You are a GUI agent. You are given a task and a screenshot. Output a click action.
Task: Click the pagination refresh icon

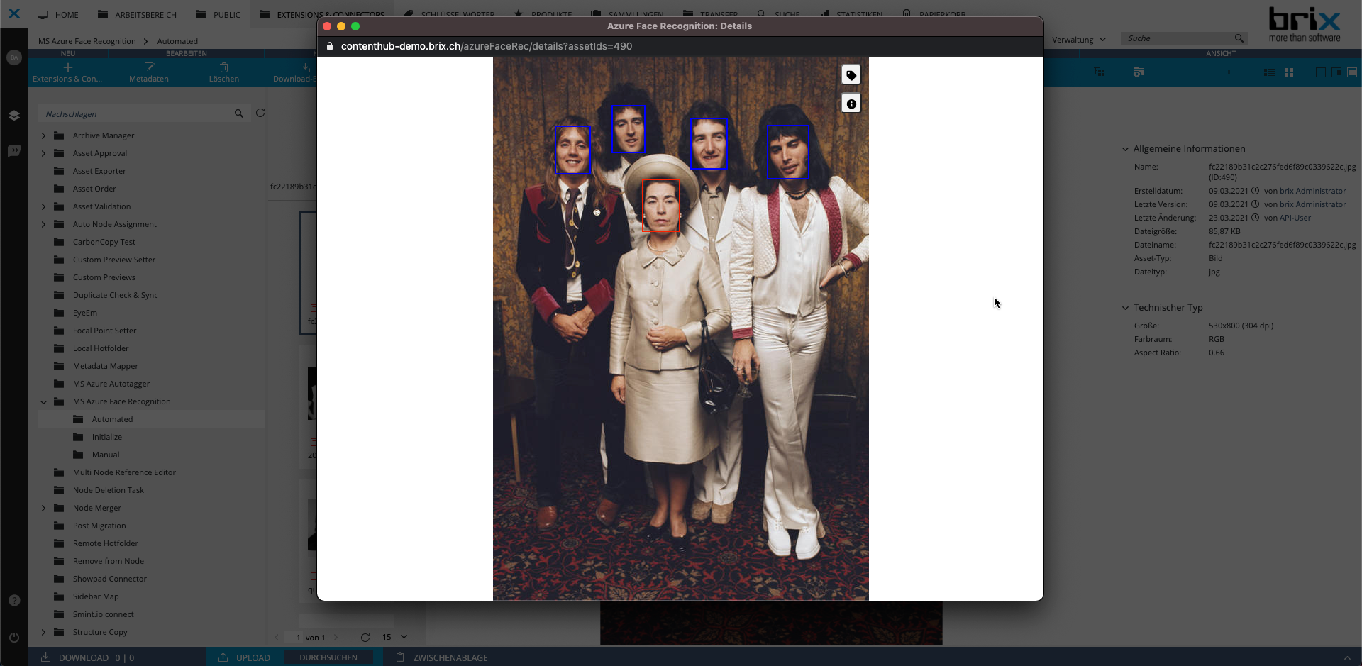365,637
